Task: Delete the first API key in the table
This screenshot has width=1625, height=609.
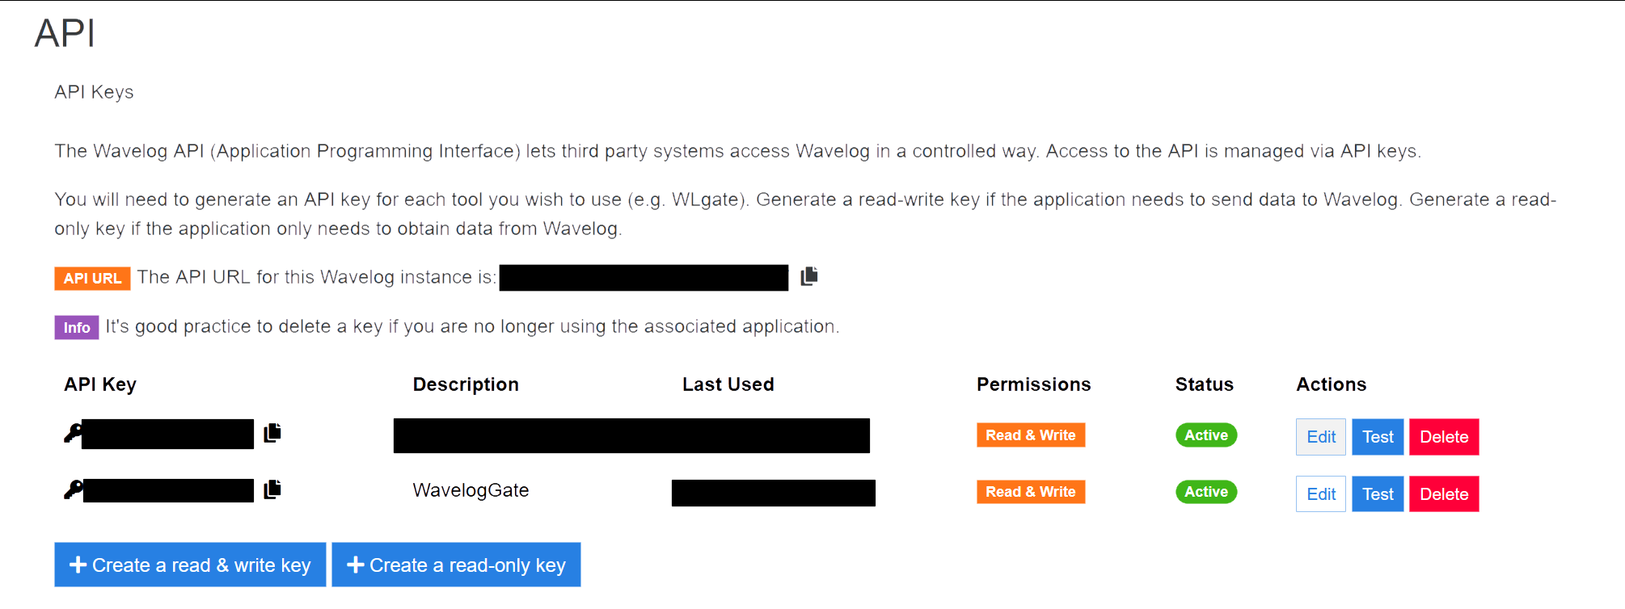Action: coord(1444,437)
